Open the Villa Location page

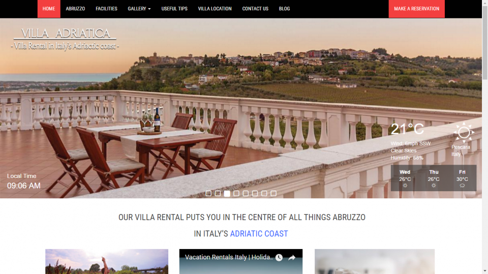[x=215, y=9]
